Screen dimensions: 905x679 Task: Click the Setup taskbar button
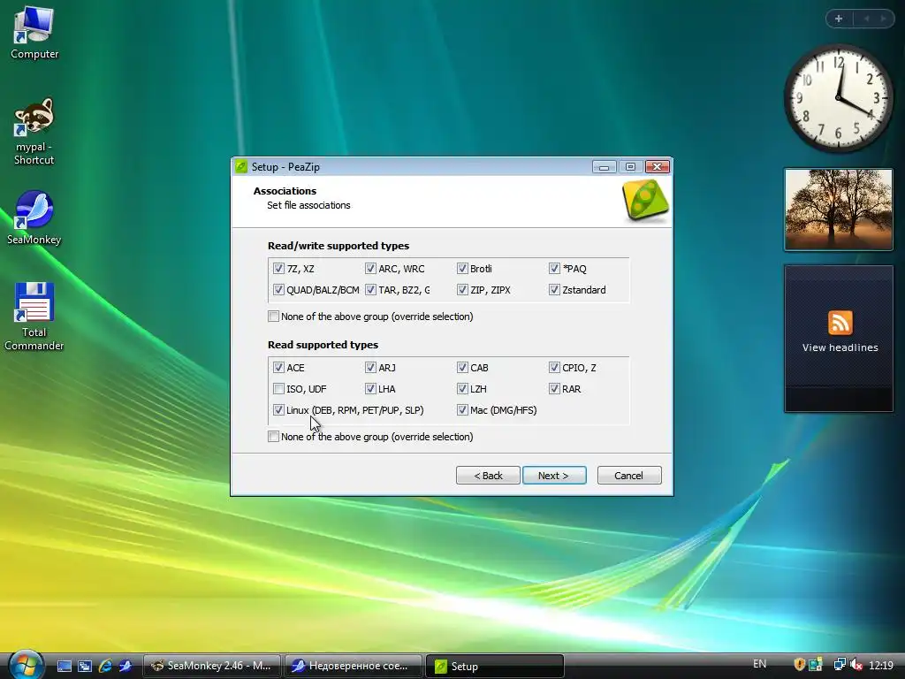pyautogui.click(x=494, y=667)
